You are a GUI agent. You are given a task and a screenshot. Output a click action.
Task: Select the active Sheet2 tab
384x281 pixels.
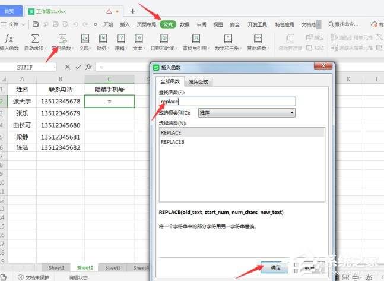85,267
